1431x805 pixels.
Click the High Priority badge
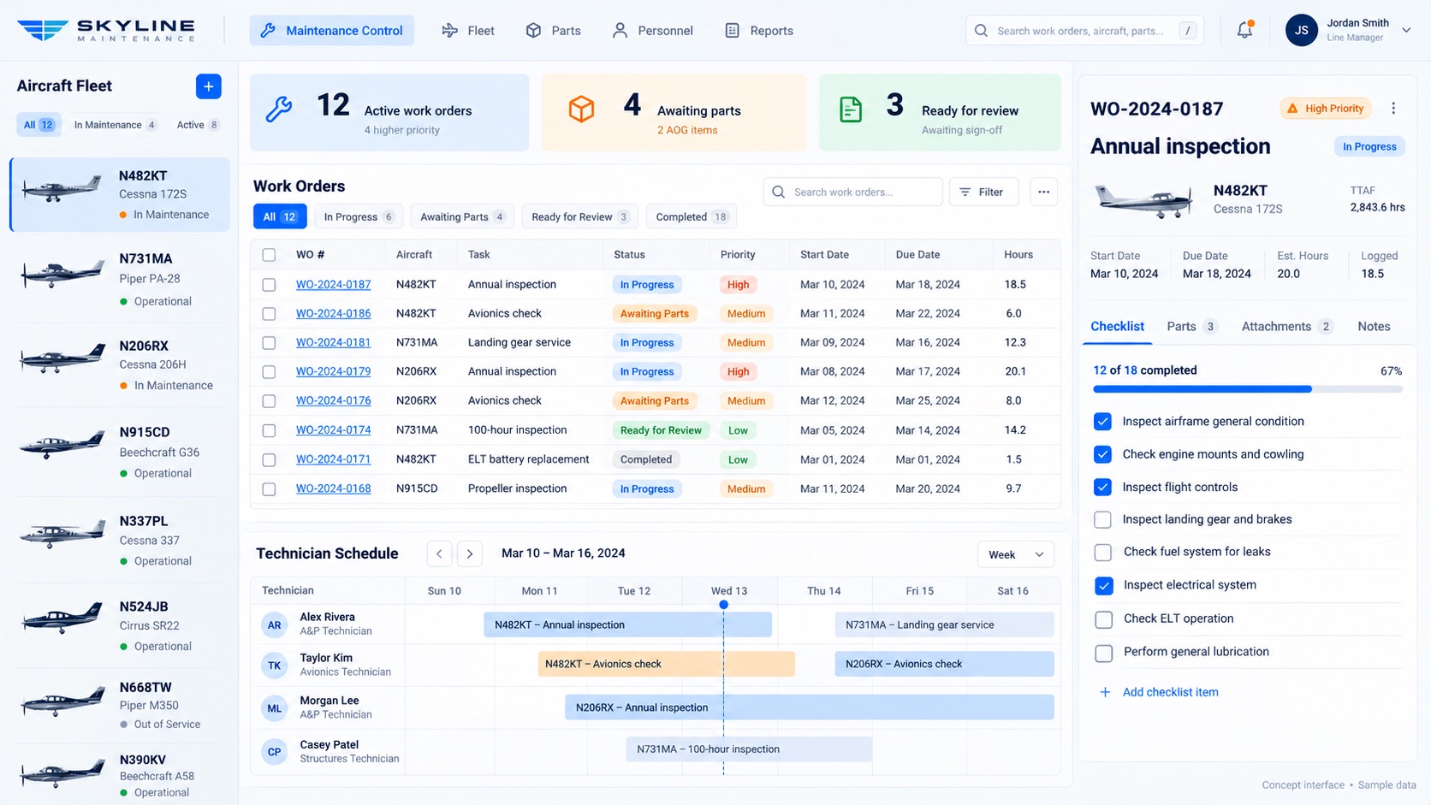pos(1325,109)
